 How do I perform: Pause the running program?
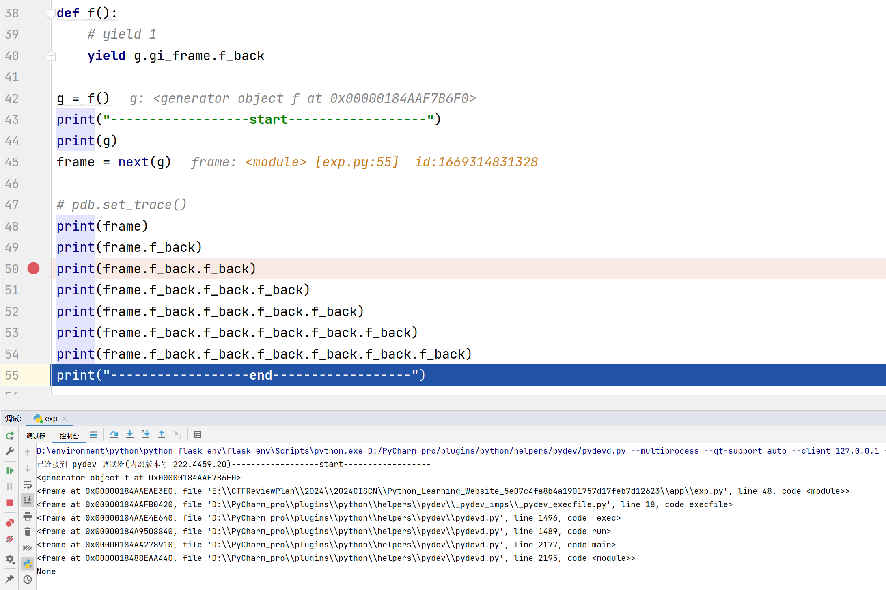coord(10,486)
